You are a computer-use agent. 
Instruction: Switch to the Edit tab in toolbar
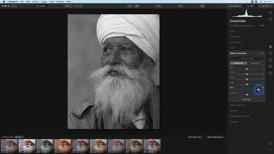[250, 6]
